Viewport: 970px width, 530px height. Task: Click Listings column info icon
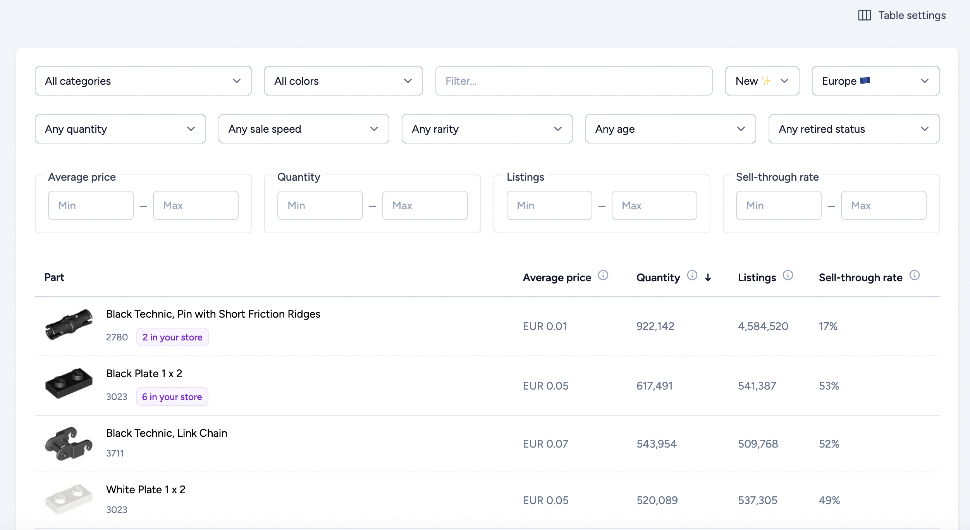coord(788,275)
